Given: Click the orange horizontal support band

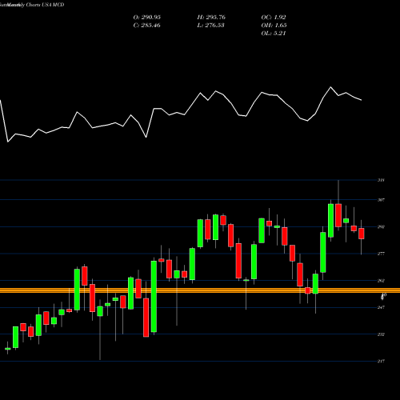Looking at the screenshot, I should click(200, 290).
